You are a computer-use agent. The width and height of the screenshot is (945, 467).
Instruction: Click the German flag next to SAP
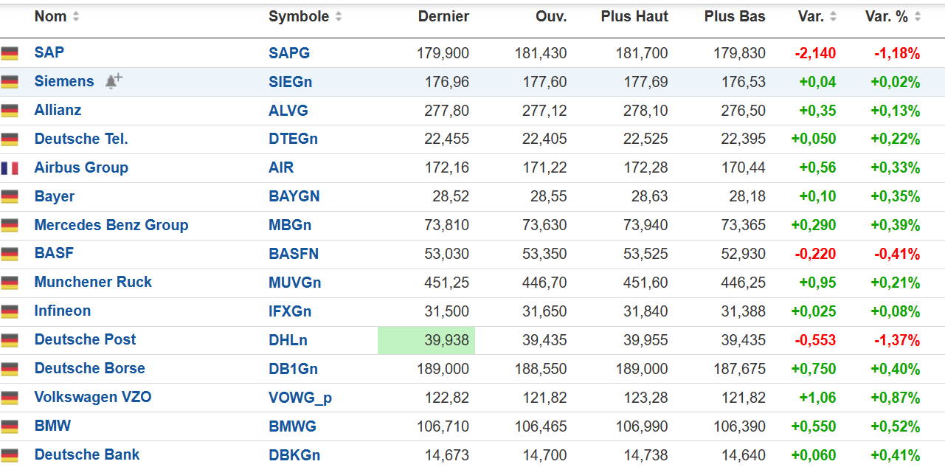10,53
